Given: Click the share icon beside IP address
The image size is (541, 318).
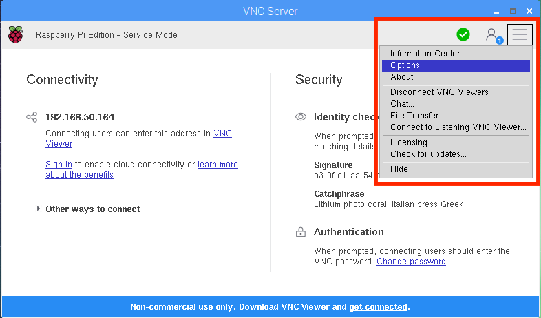Looking at the screenshot, I should 32,117.
